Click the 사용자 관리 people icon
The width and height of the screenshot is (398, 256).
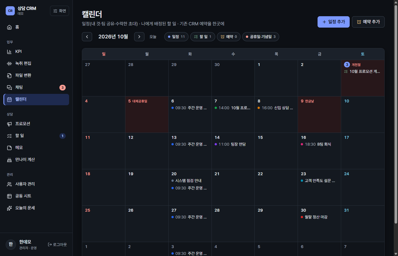9,184
